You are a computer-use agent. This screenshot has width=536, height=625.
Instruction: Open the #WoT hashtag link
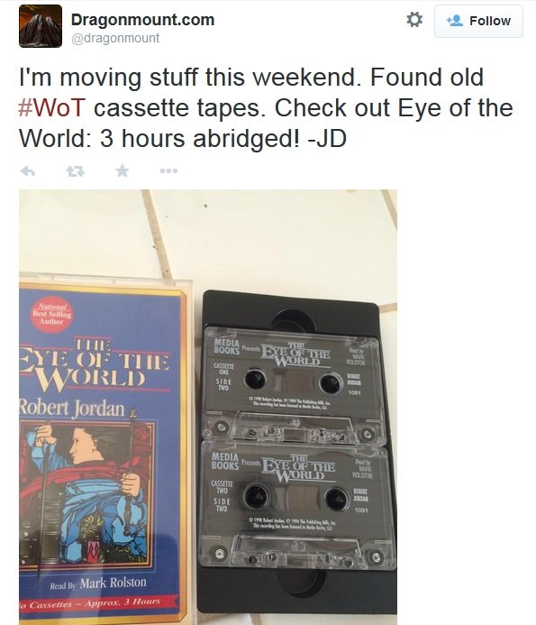click(x=51, y=107)
